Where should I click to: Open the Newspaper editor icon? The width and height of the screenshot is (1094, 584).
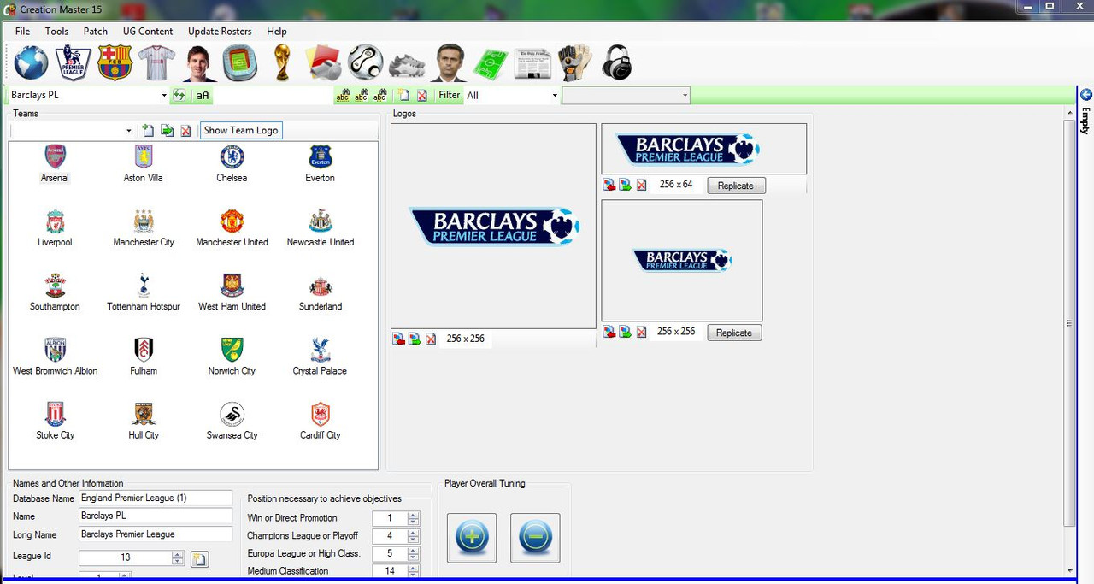[x=532, y=64]
